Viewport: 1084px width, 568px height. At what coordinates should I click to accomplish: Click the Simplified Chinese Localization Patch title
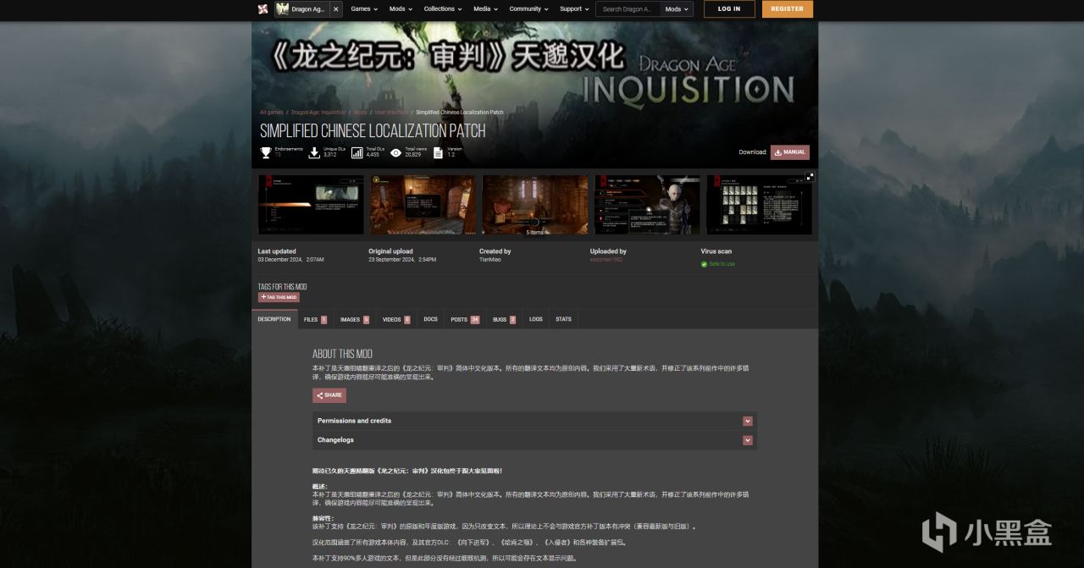[x=373, y=131]
